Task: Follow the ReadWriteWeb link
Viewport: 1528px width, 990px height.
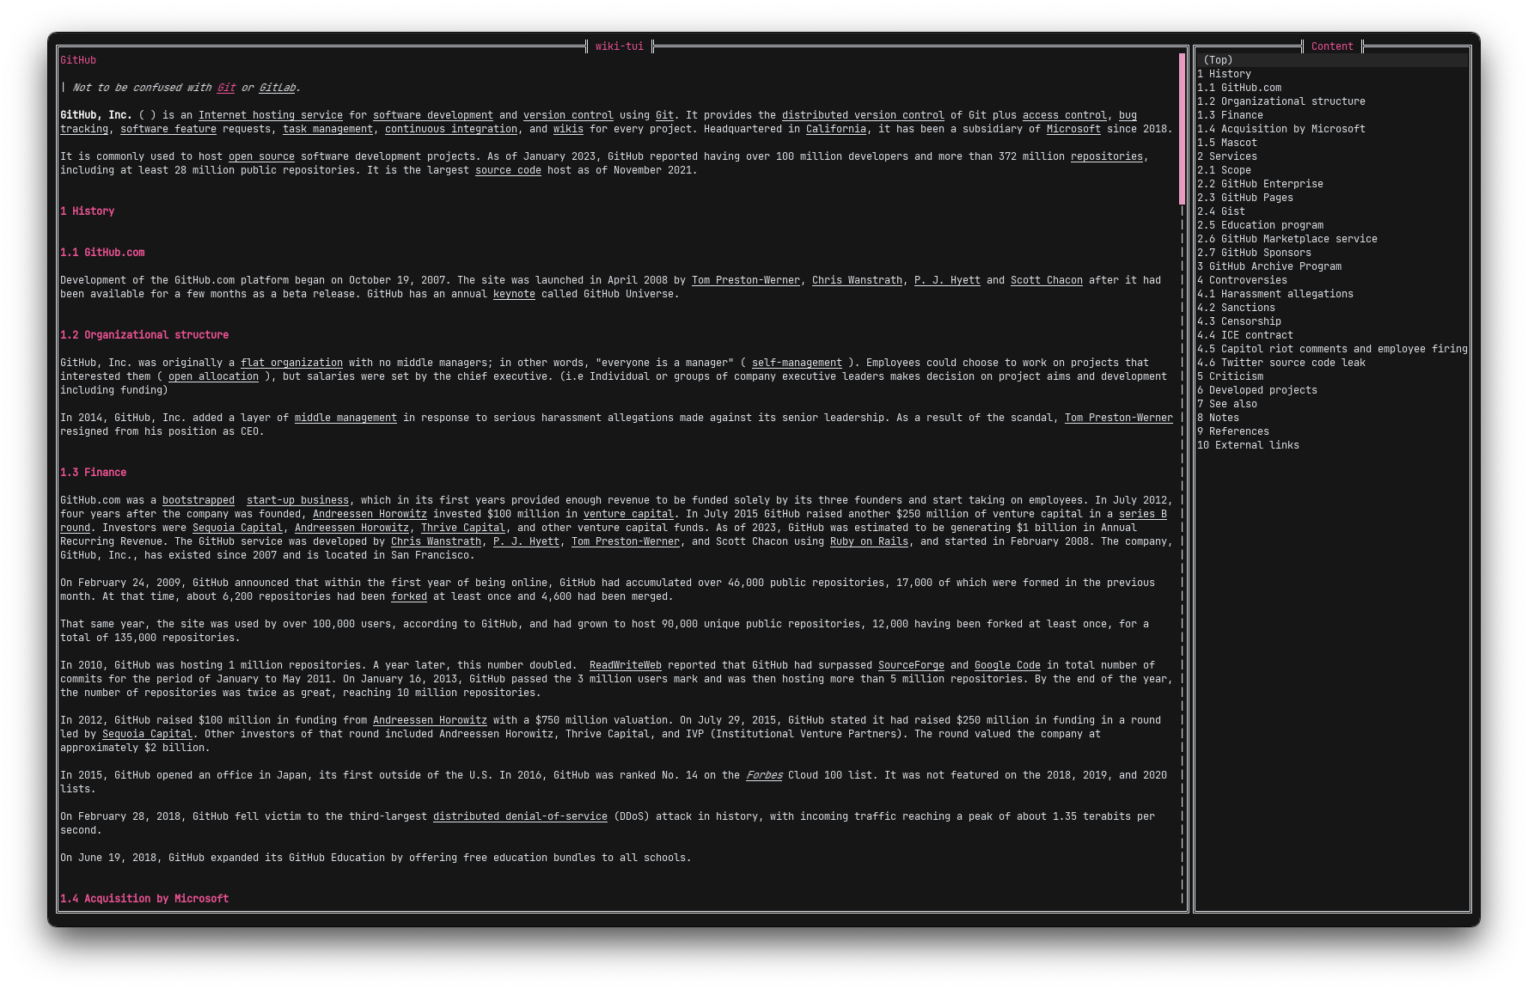Action: coord(626,665)
